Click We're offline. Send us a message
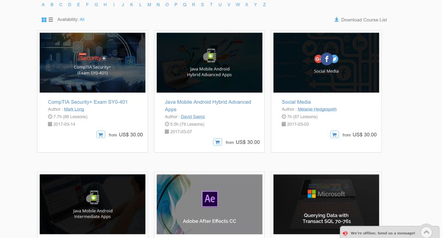Viewport: 442px width, 238px height. click(383, 233)
